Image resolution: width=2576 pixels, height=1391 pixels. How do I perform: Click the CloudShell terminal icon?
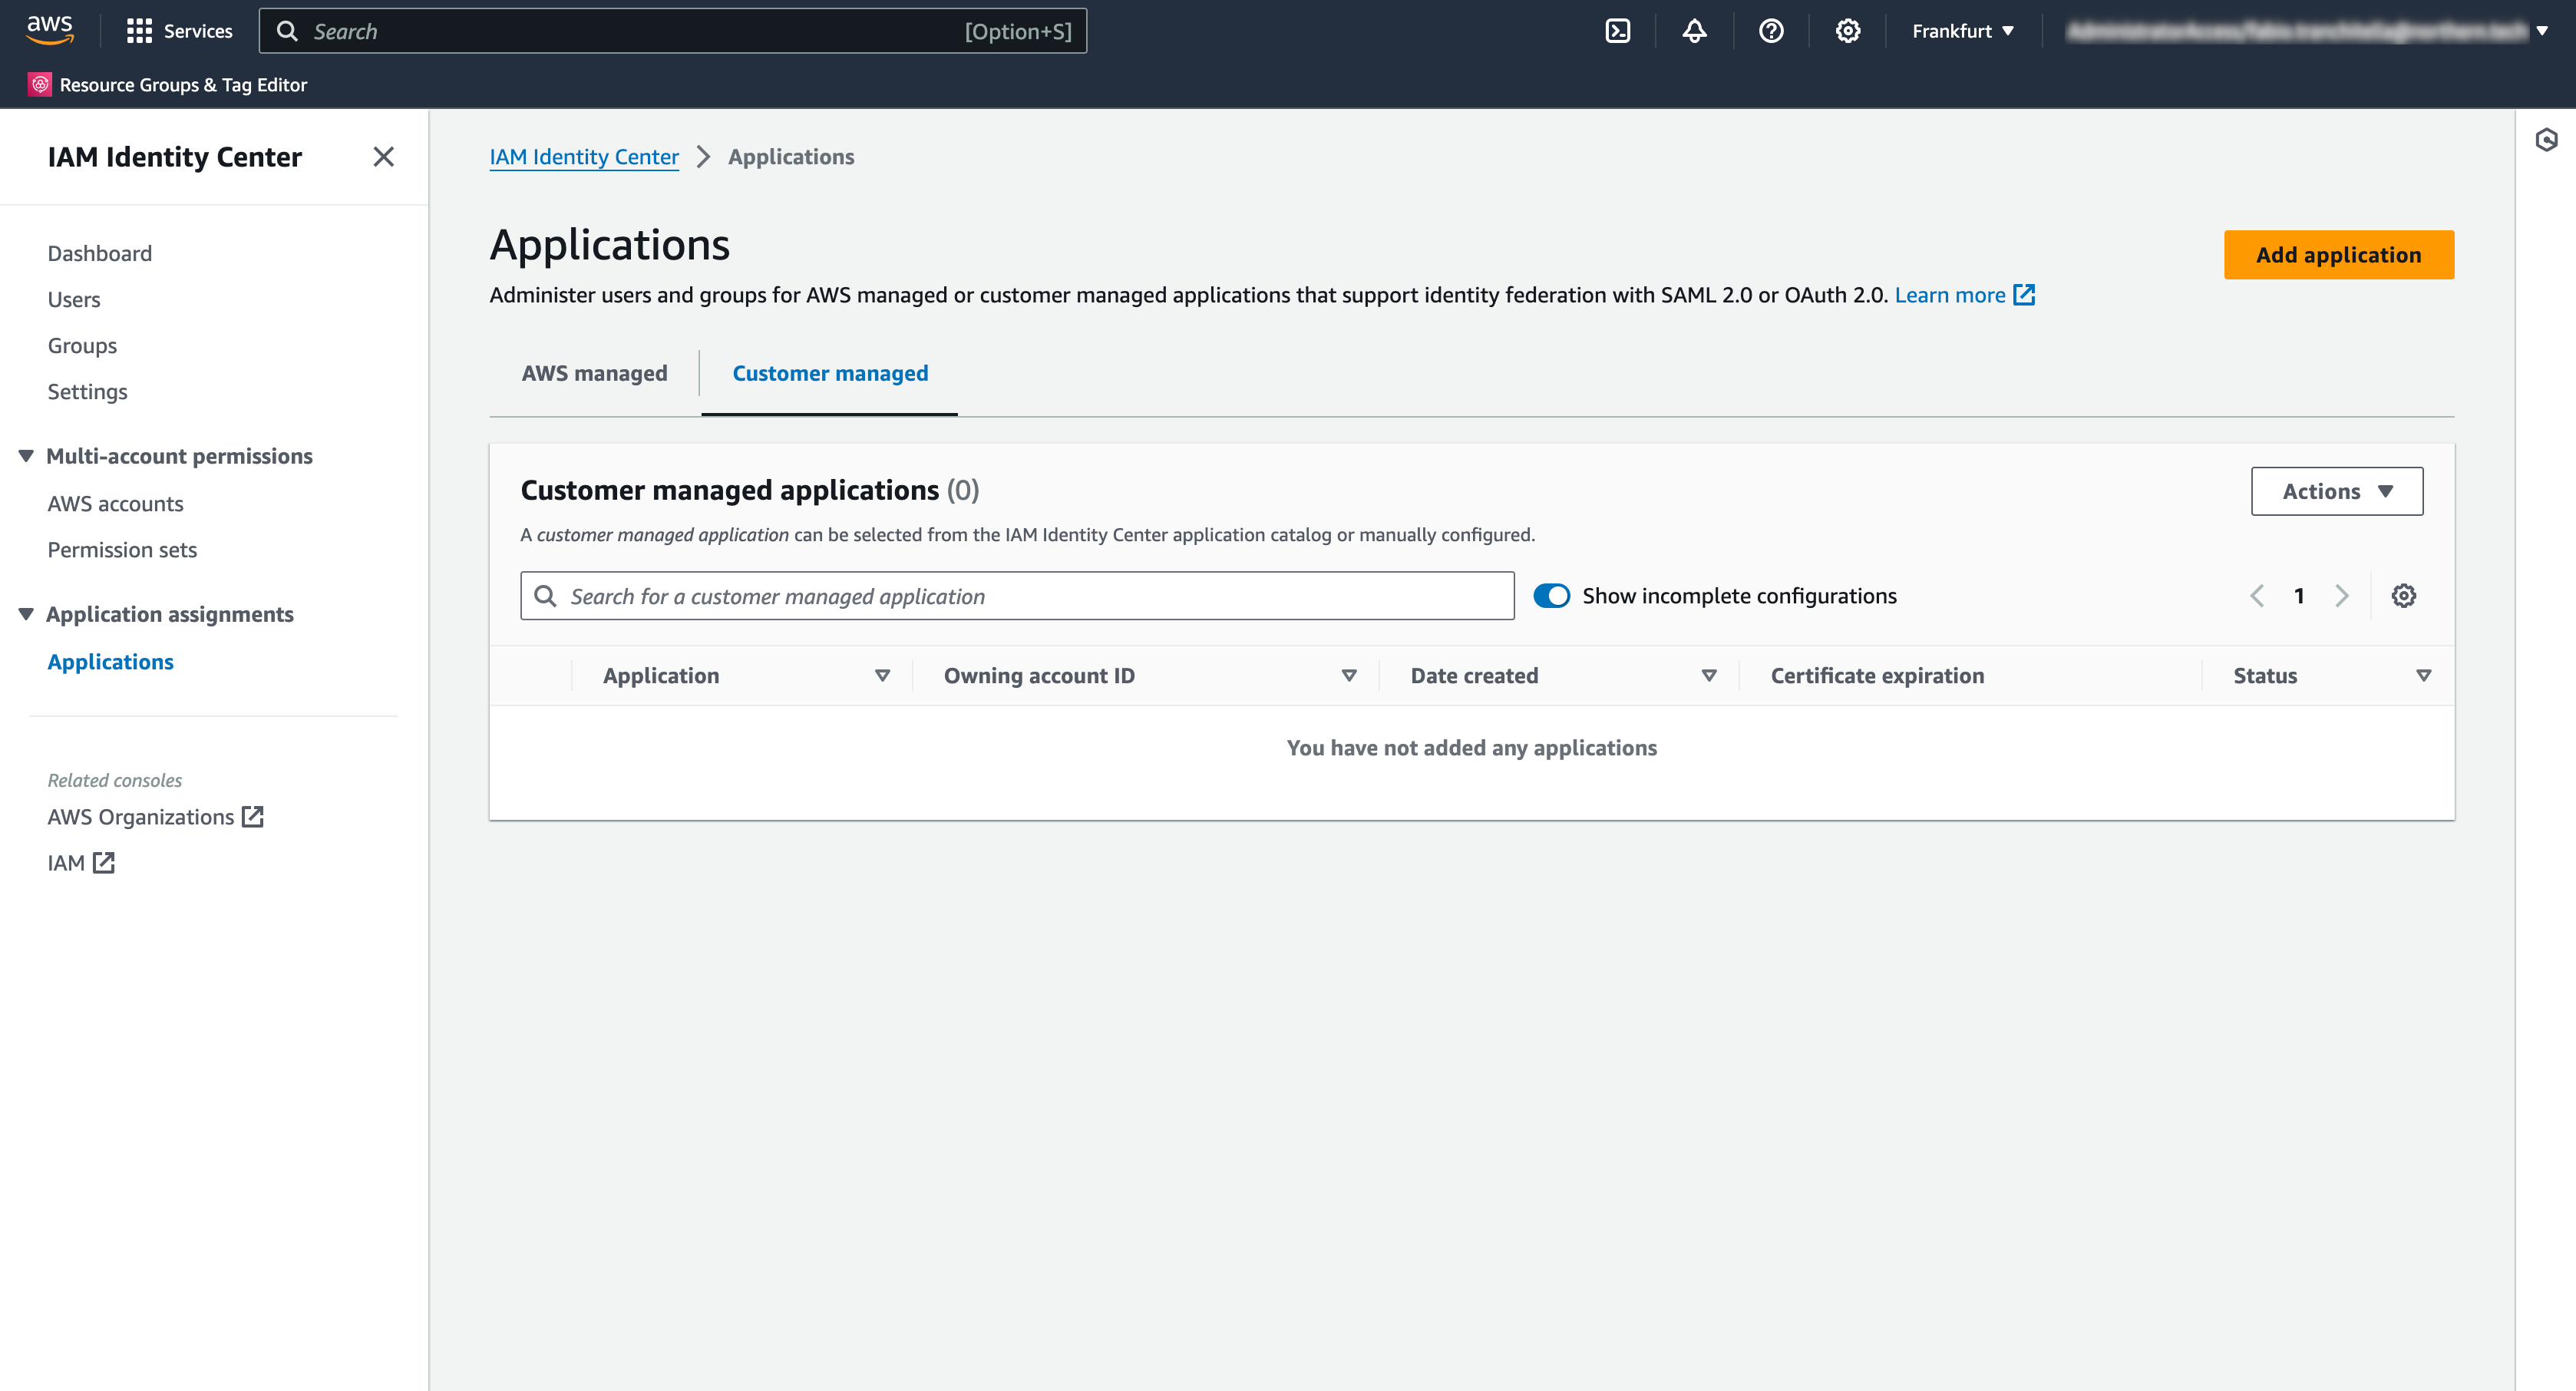[x=1617, y=31]
